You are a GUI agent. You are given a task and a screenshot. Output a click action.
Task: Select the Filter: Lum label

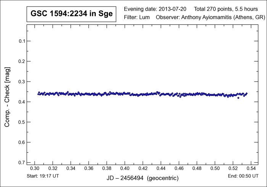[137, 18]
